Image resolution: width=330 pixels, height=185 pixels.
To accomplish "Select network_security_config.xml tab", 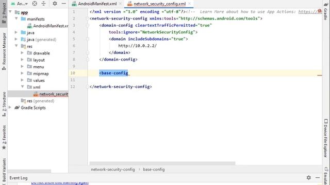I will (x=159, y=4).
